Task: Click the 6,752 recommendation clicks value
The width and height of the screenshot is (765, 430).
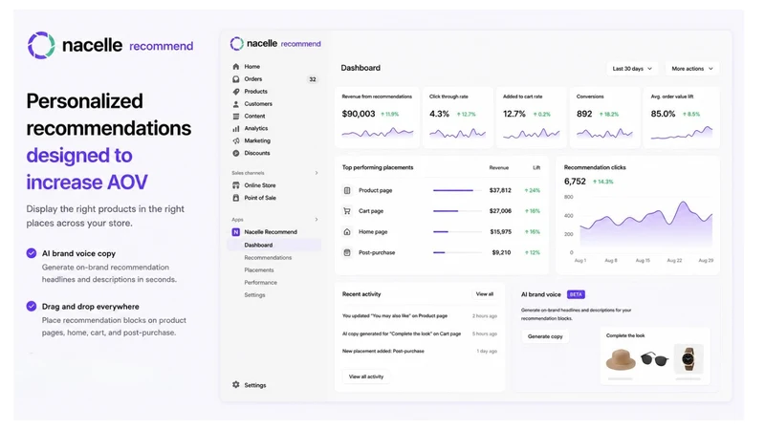Action: click(575, 182)
